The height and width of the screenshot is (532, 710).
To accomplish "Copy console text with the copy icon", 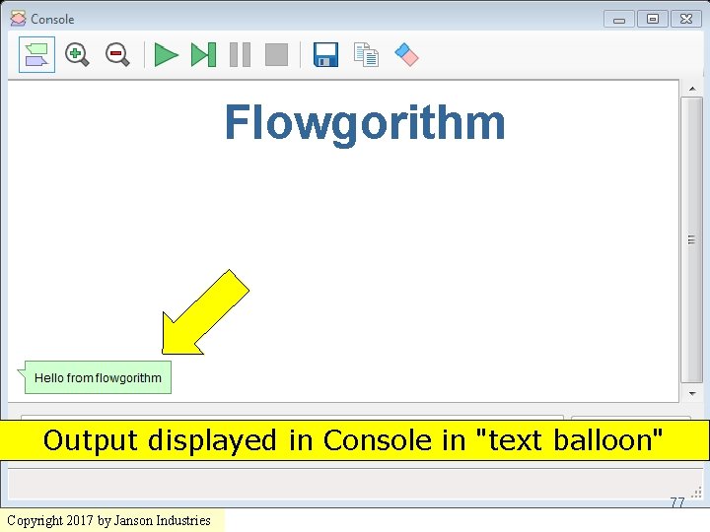I will (x=366, y=55).
